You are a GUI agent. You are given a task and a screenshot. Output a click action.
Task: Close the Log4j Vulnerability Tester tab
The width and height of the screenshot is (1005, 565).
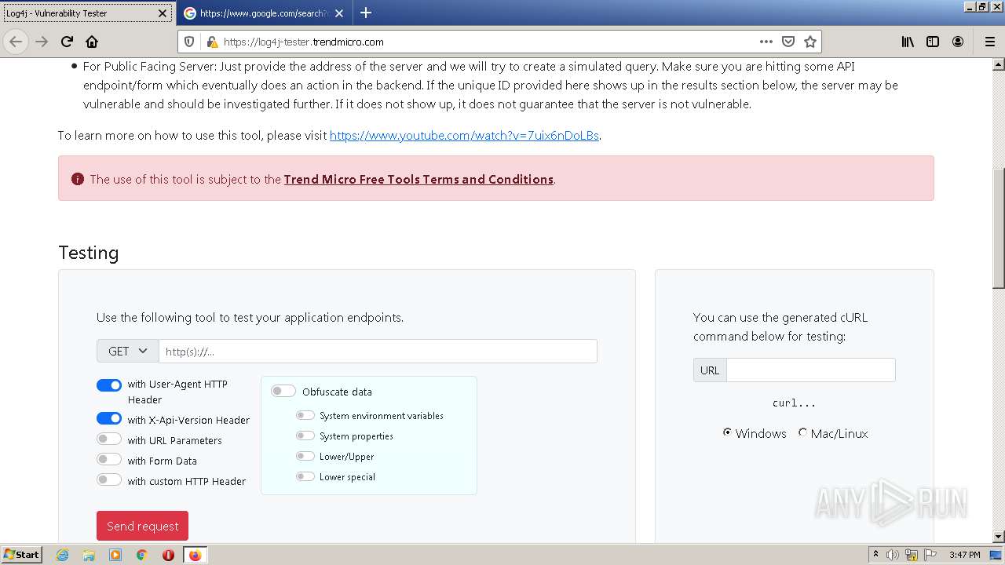[163, 13]
